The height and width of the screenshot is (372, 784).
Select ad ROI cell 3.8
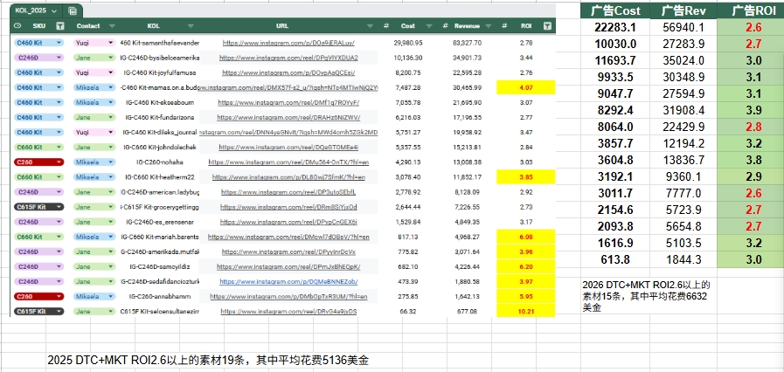pyautogui.click(x=751, y=161)
